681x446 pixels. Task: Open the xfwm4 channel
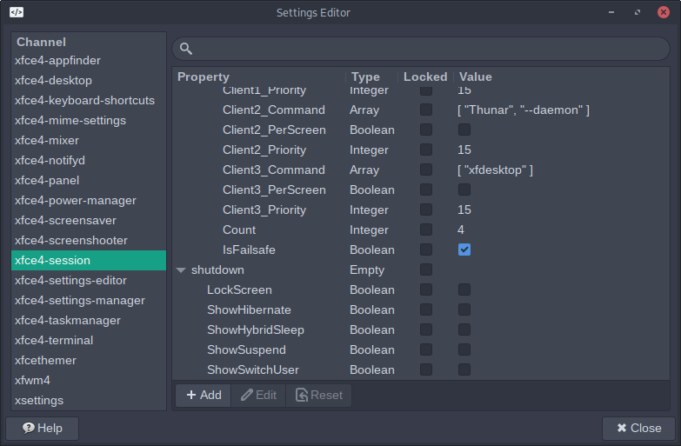tap(33, 381)
